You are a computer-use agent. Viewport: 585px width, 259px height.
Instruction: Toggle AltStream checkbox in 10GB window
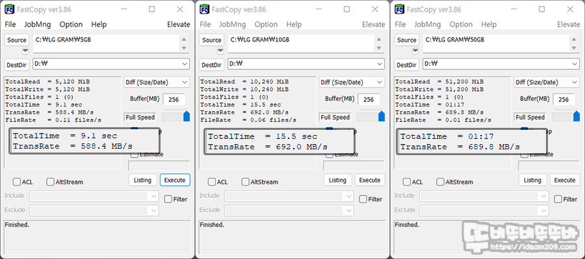pyautogui.click(x=246, y=182)
